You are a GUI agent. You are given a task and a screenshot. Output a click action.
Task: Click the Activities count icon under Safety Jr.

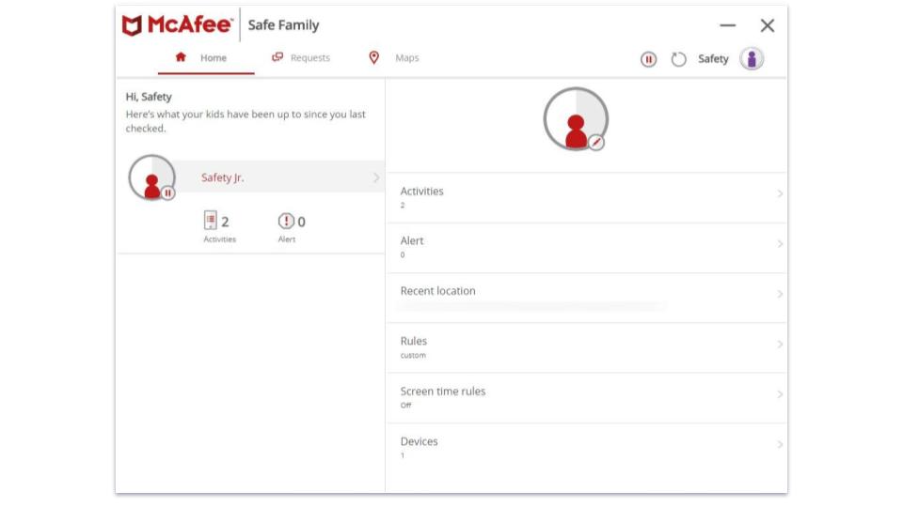point(211,221)
